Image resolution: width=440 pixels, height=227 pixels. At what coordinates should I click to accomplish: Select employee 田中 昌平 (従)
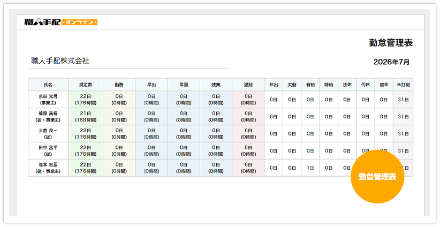click(48, 150)
